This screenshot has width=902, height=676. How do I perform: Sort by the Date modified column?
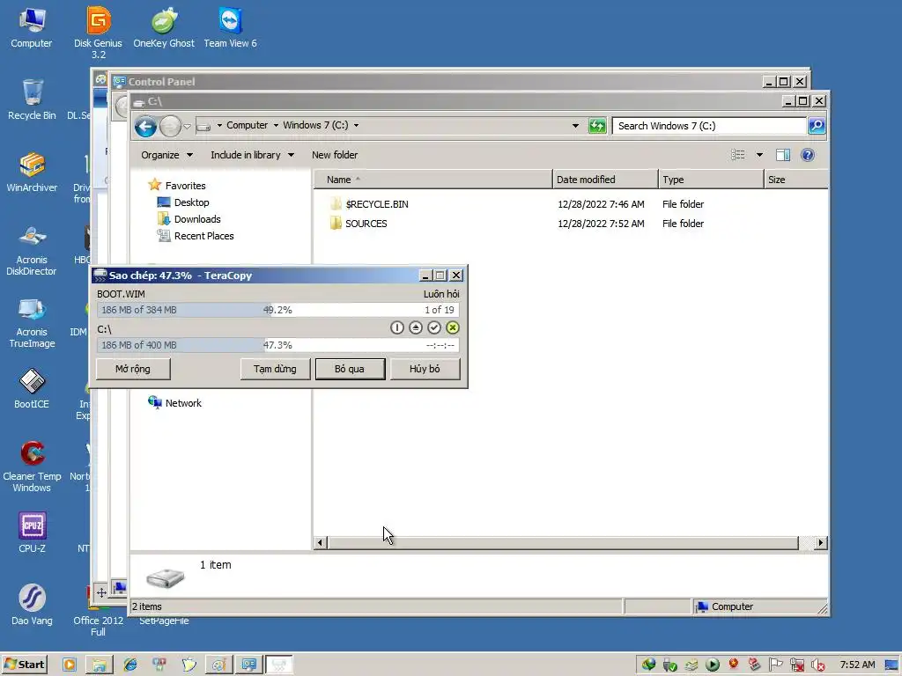tap(605, 180)
